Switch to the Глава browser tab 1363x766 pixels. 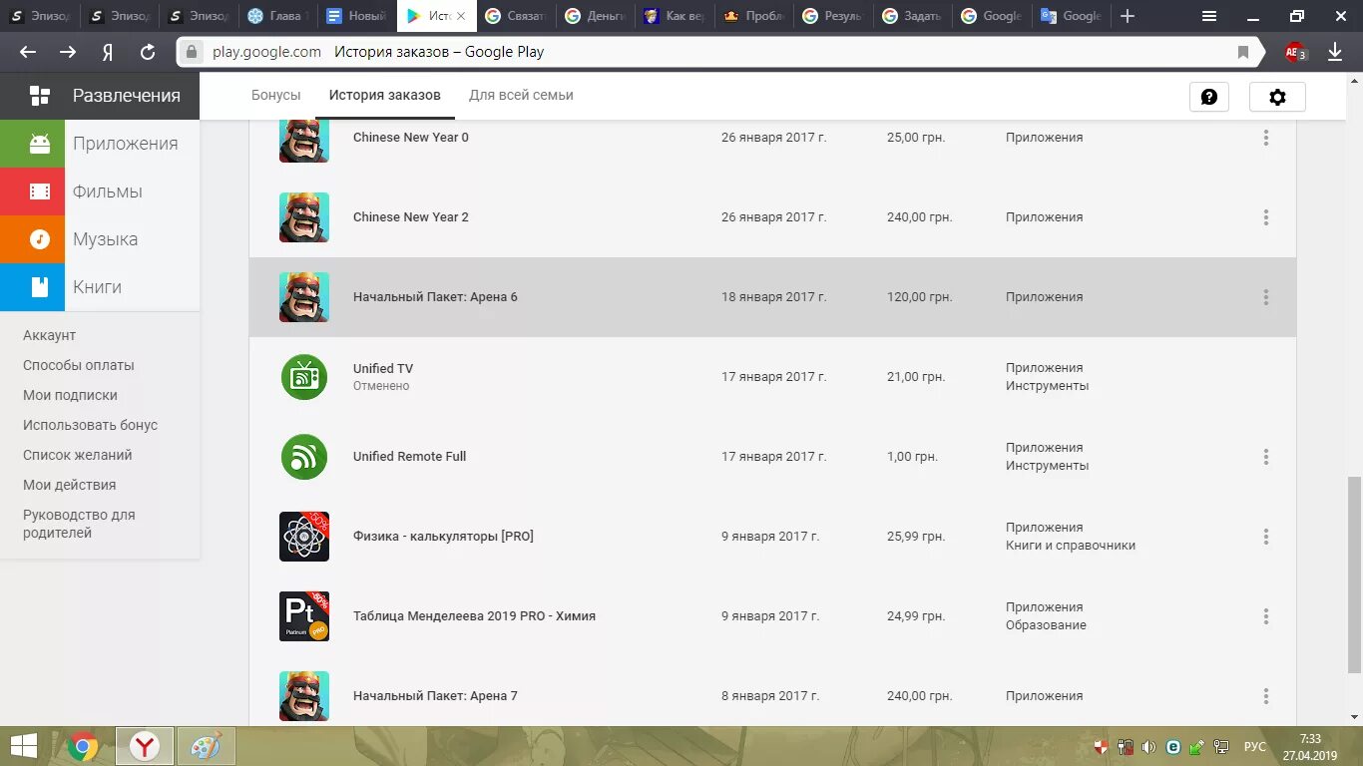pyautogui.click(x=278, y=16)
